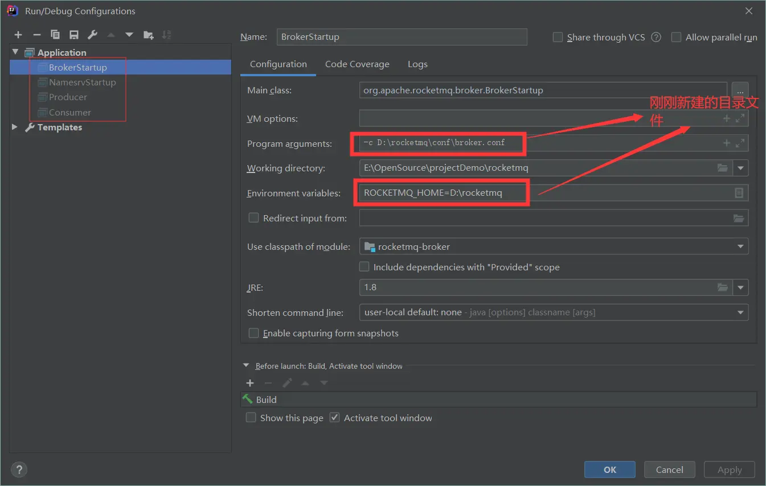Viewport: 766px width, 486px height.
Task: Collapse the Before launch section
Action: tap(247, 366)
